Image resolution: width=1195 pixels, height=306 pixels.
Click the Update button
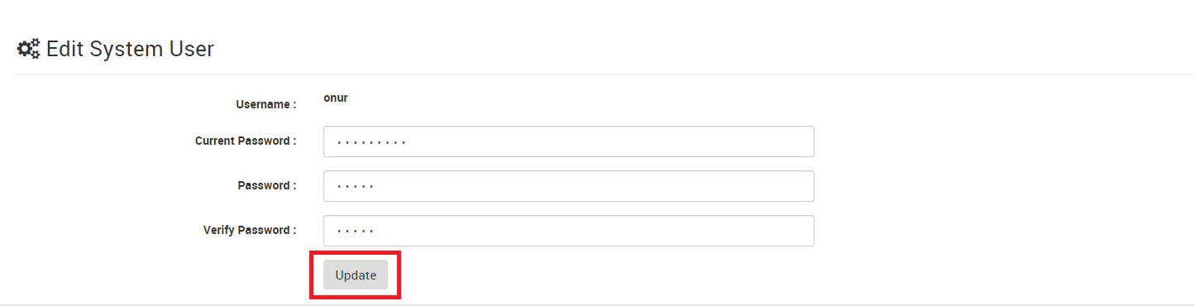(356, 275)
